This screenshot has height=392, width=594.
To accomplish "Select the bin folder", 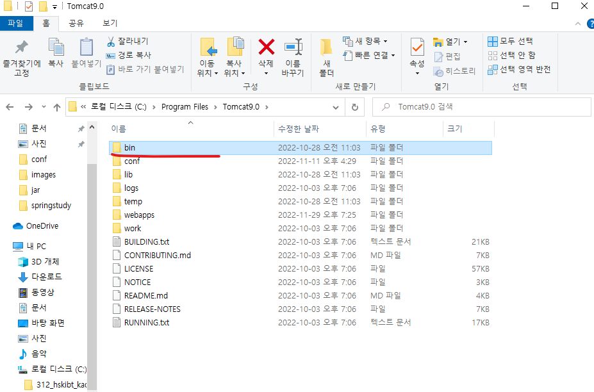I will click(x=301, y=148).
